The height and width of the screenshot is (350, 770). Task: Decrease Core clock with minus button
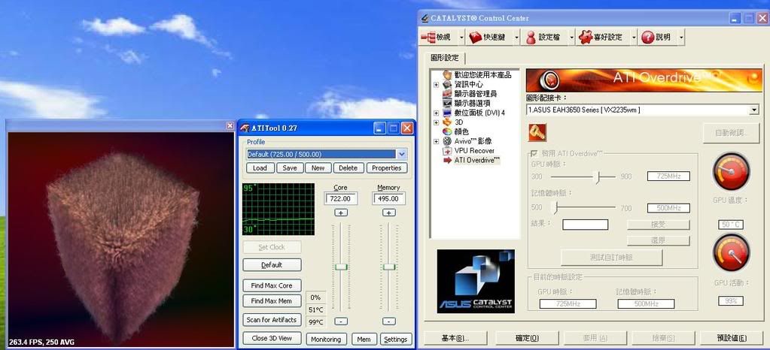tap(341, 321)
